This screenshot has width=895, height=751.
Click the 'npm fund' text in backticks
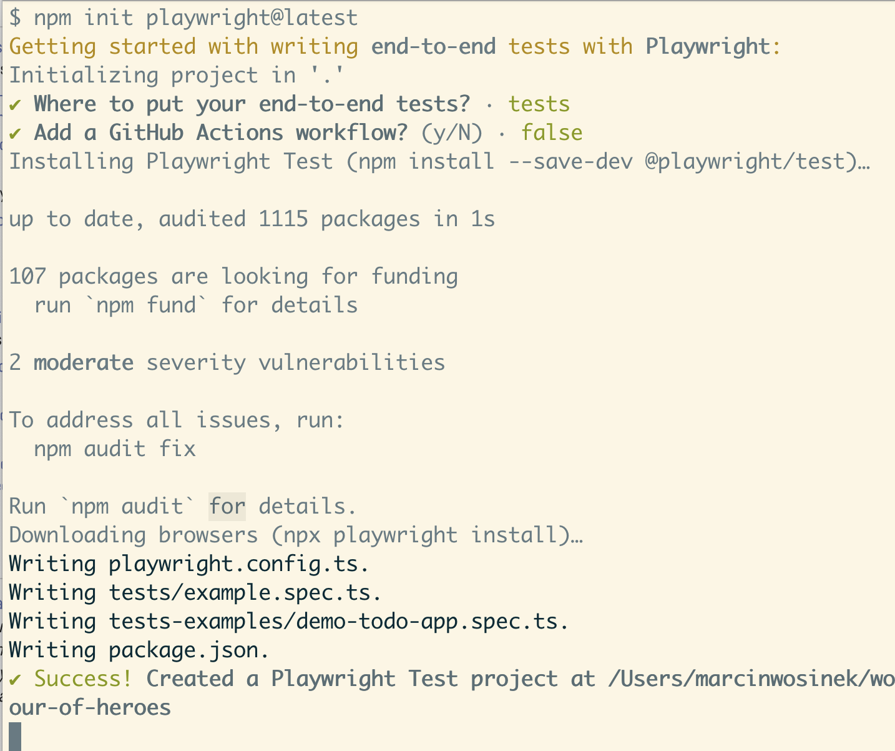pyautogui.click(x=146, y=305)
